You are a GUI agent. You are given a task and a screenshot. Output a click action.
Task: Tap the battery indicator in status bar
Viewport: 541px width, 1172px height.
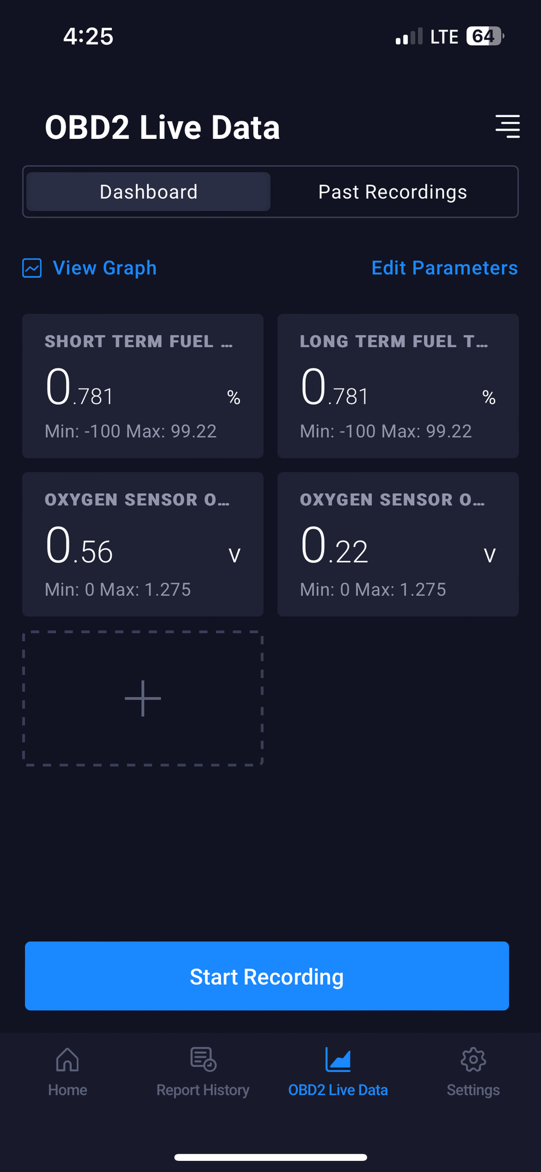tap(485, 36)
